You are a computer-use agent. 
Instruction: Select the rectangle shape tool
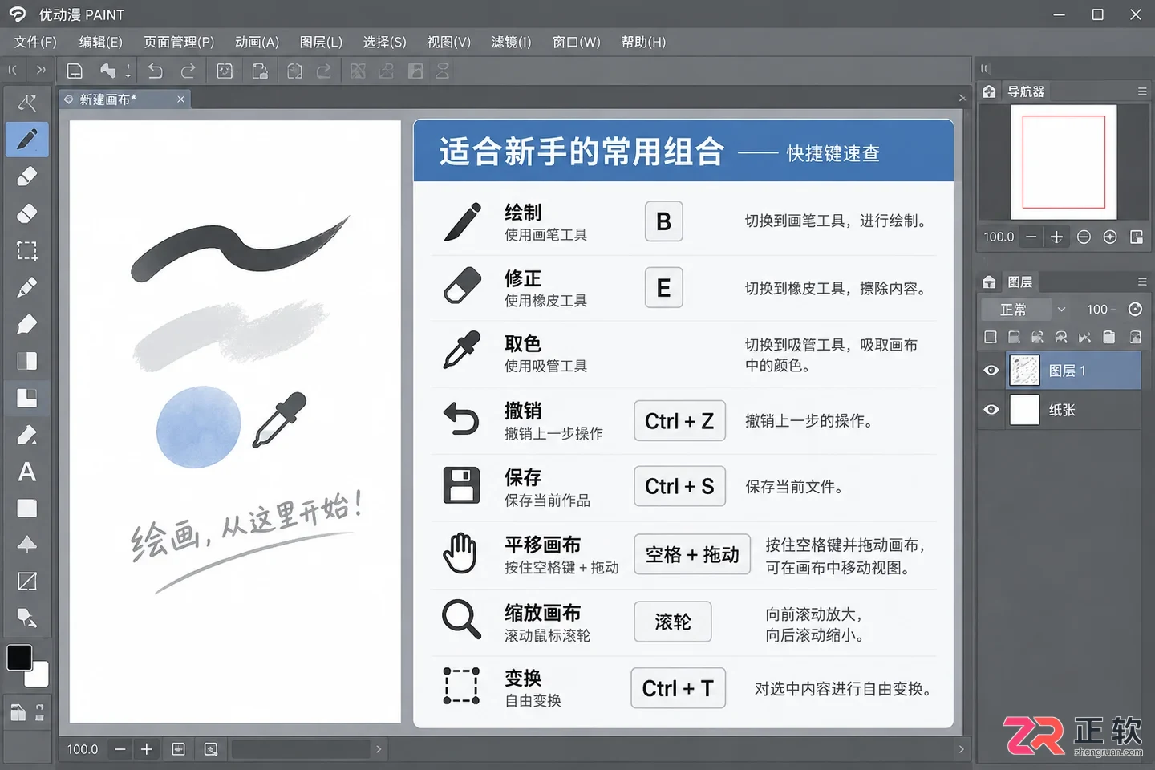tap(26, 509)
